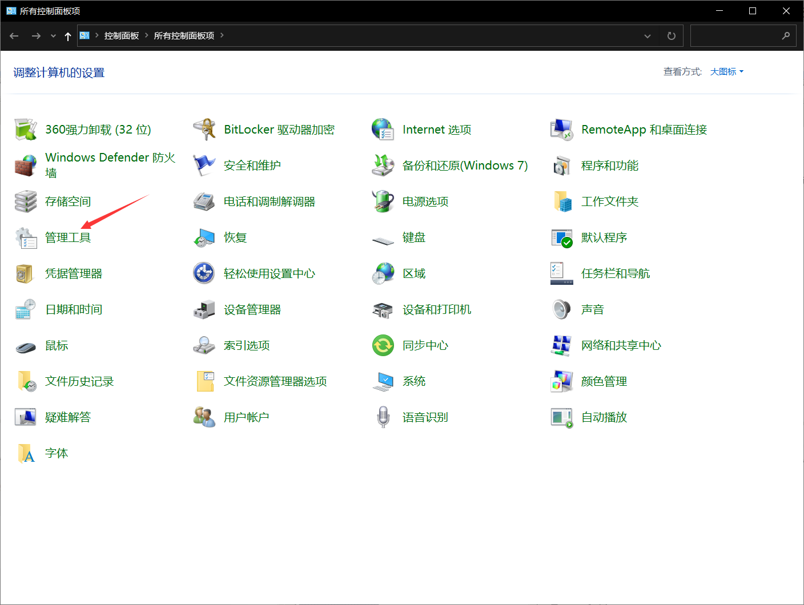Open the 轻松使用设置中心 icon
This screenshot has width=804, height=605.
pos(204,273)
